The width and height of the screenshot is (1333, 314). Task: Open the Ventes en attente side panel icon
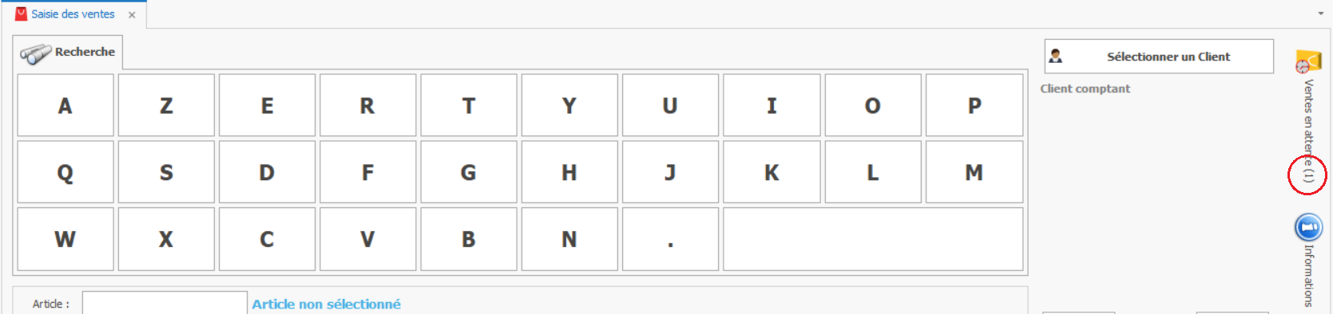click(1308, 61)
